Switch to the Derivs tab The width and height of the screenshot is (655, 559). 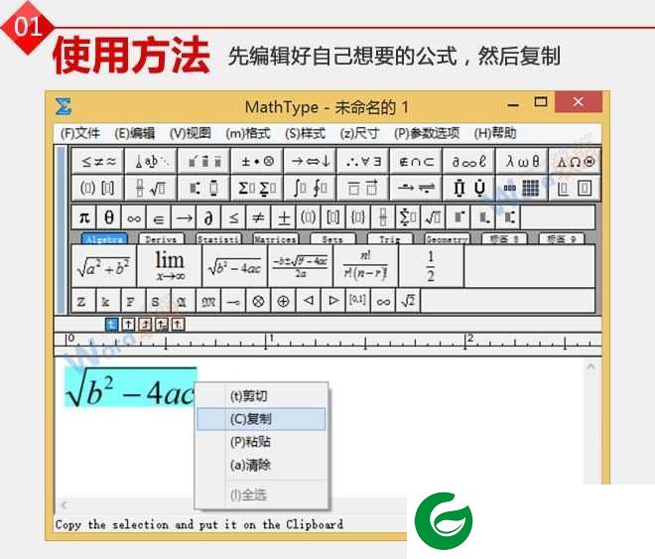click(x=161, y=239)
